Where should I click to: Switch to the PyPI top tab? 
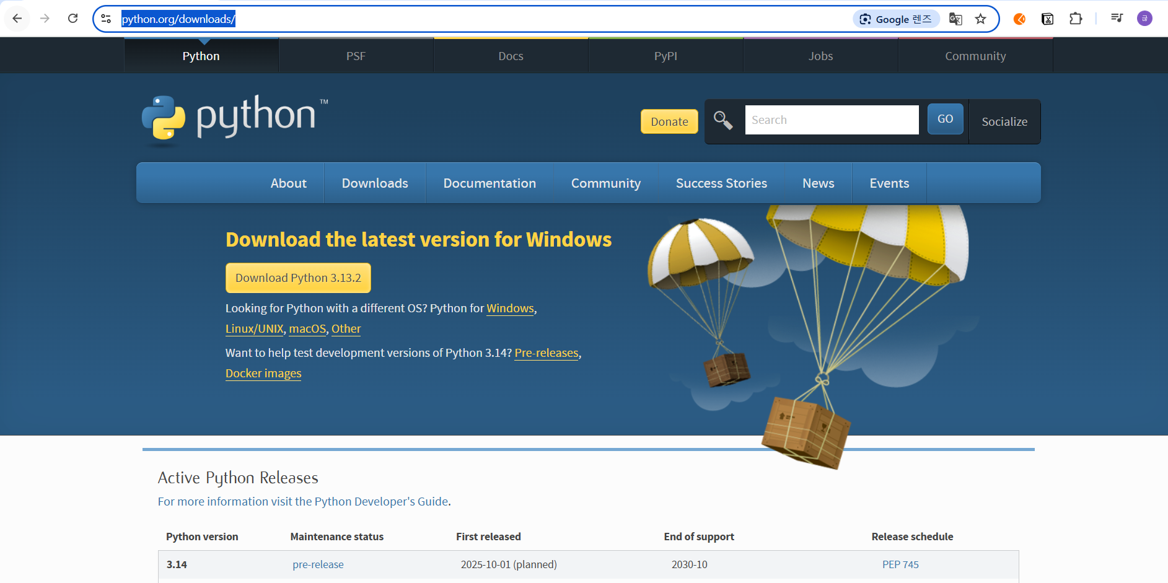tap(666, 56)
